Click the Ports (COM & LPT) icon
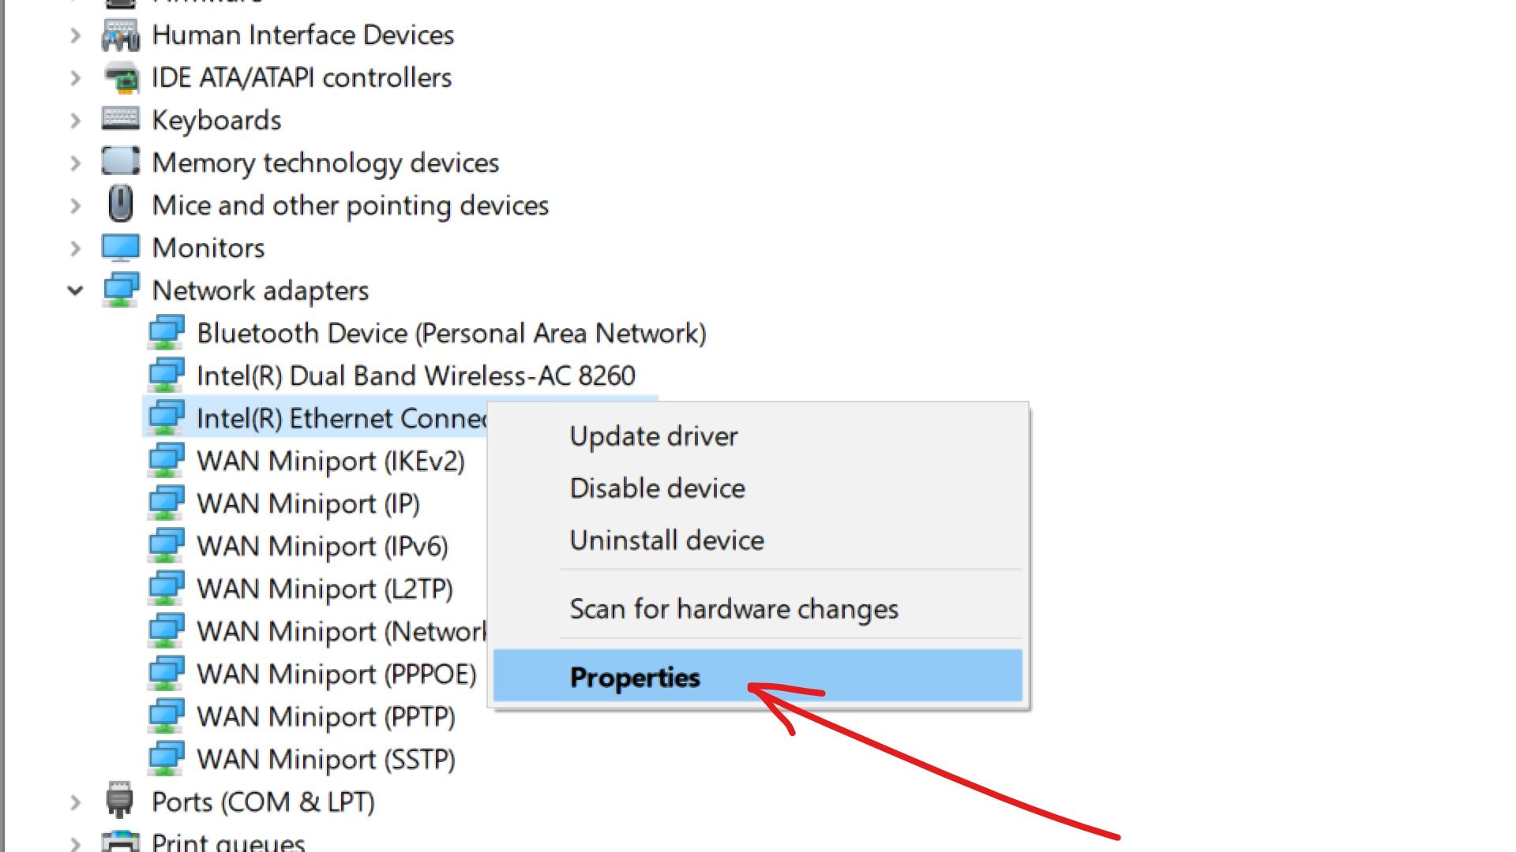Screen dimensions: 1516x852 [120, 801]
